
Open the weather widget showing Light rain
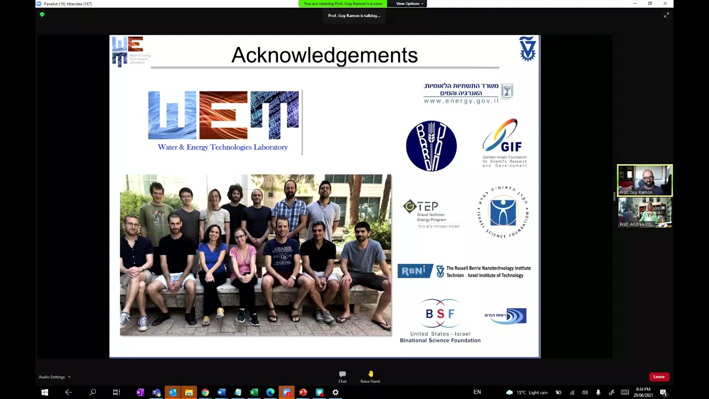[x=527, y=392]
